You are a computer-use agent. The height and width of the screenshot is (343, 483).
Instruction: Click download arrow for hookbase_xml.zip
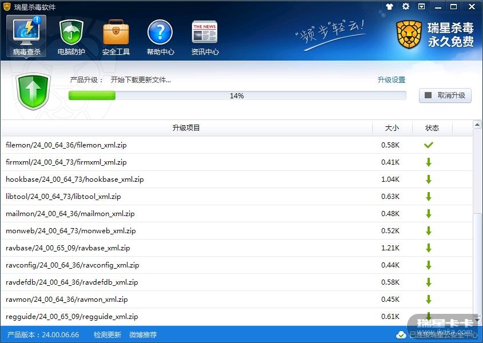pos(429,180)
